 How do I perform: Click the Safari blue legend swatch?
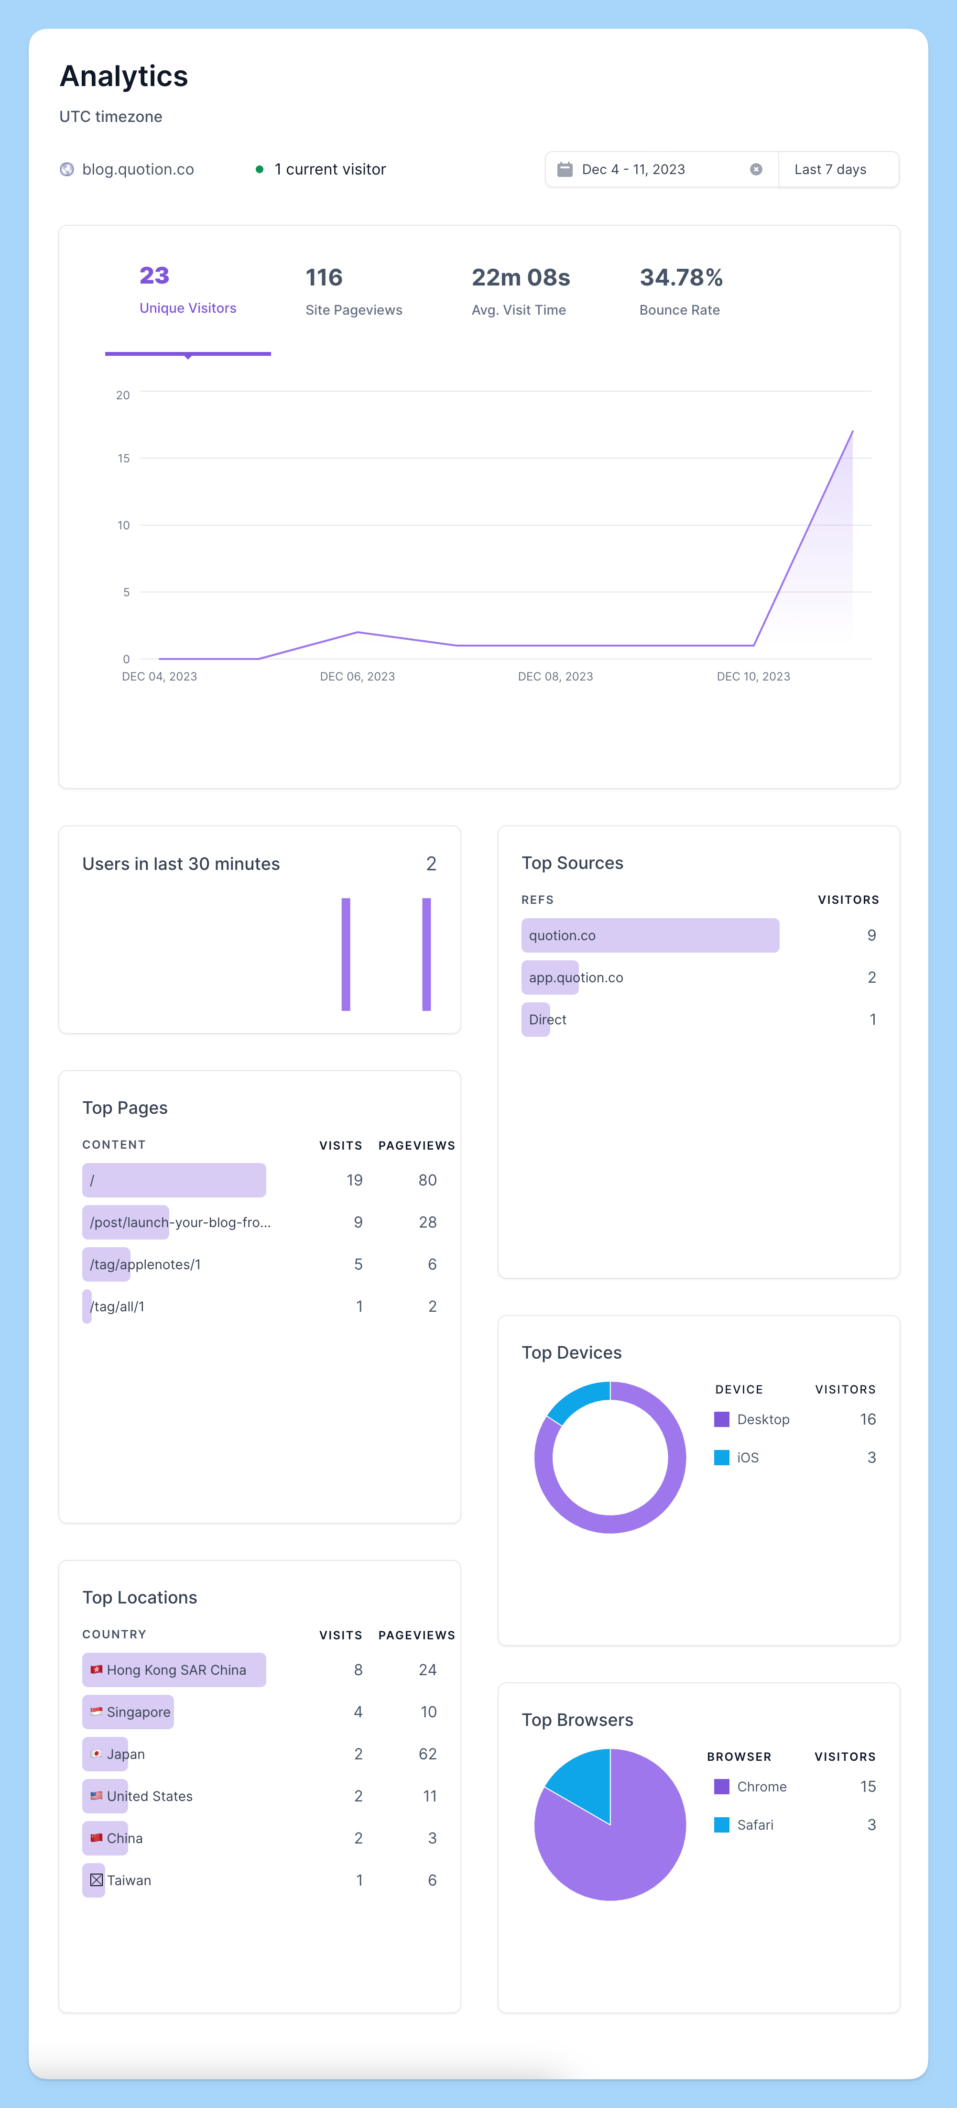click(x=721, y=1825)
